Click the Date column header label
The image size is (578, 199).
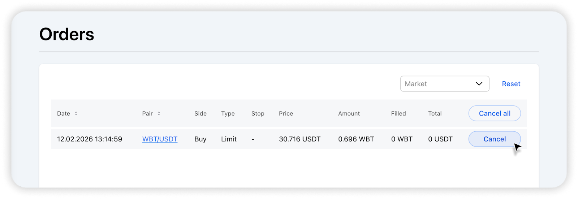point(64,114)
